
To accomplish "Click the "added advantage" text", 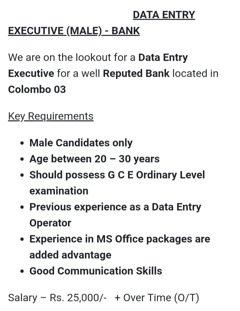I will [x=70, y=255].
